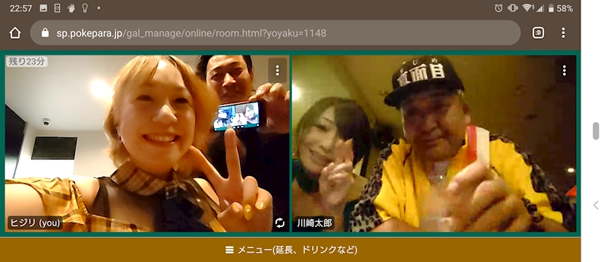Tap the back chevron at the right edge

596,205
